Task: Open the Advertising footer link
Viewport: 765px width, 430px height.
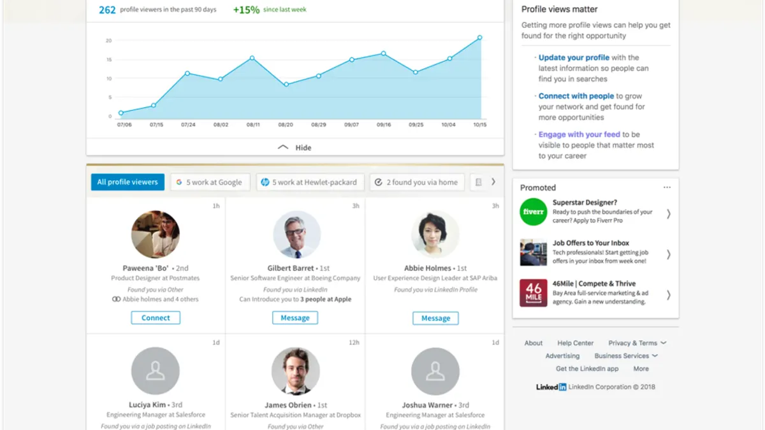Action: pyautogui.click(x=562, y=355)
